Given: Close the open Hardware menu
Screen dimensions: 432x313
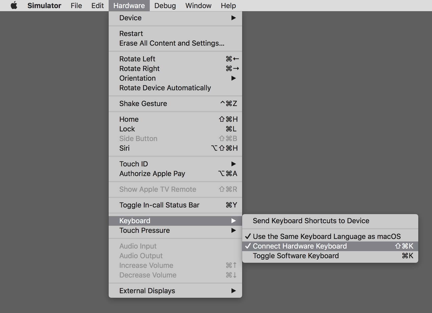Looking at the screenshot, I should 129,5.
